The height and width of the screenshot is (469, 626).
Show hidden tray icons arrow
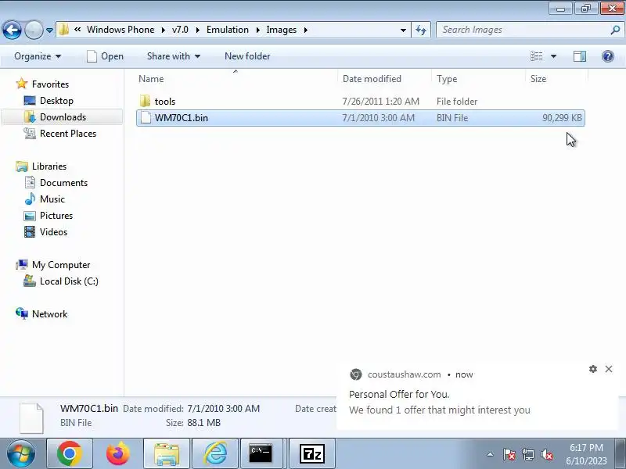click(491, 454)
